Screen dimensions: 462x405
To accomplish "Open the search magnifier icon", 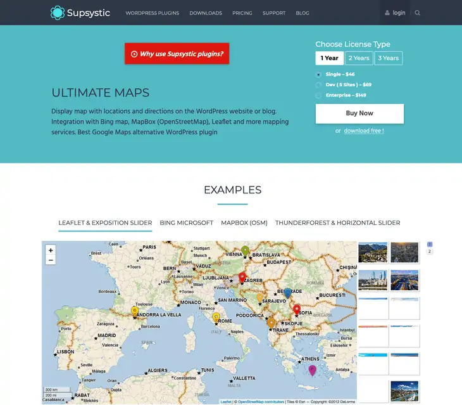I will point(417,13).
